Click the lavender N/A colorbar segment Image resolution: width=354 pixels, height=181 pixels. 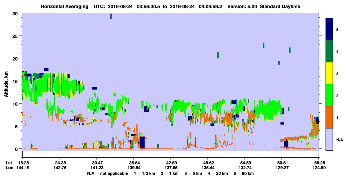[x=329, y=139]
